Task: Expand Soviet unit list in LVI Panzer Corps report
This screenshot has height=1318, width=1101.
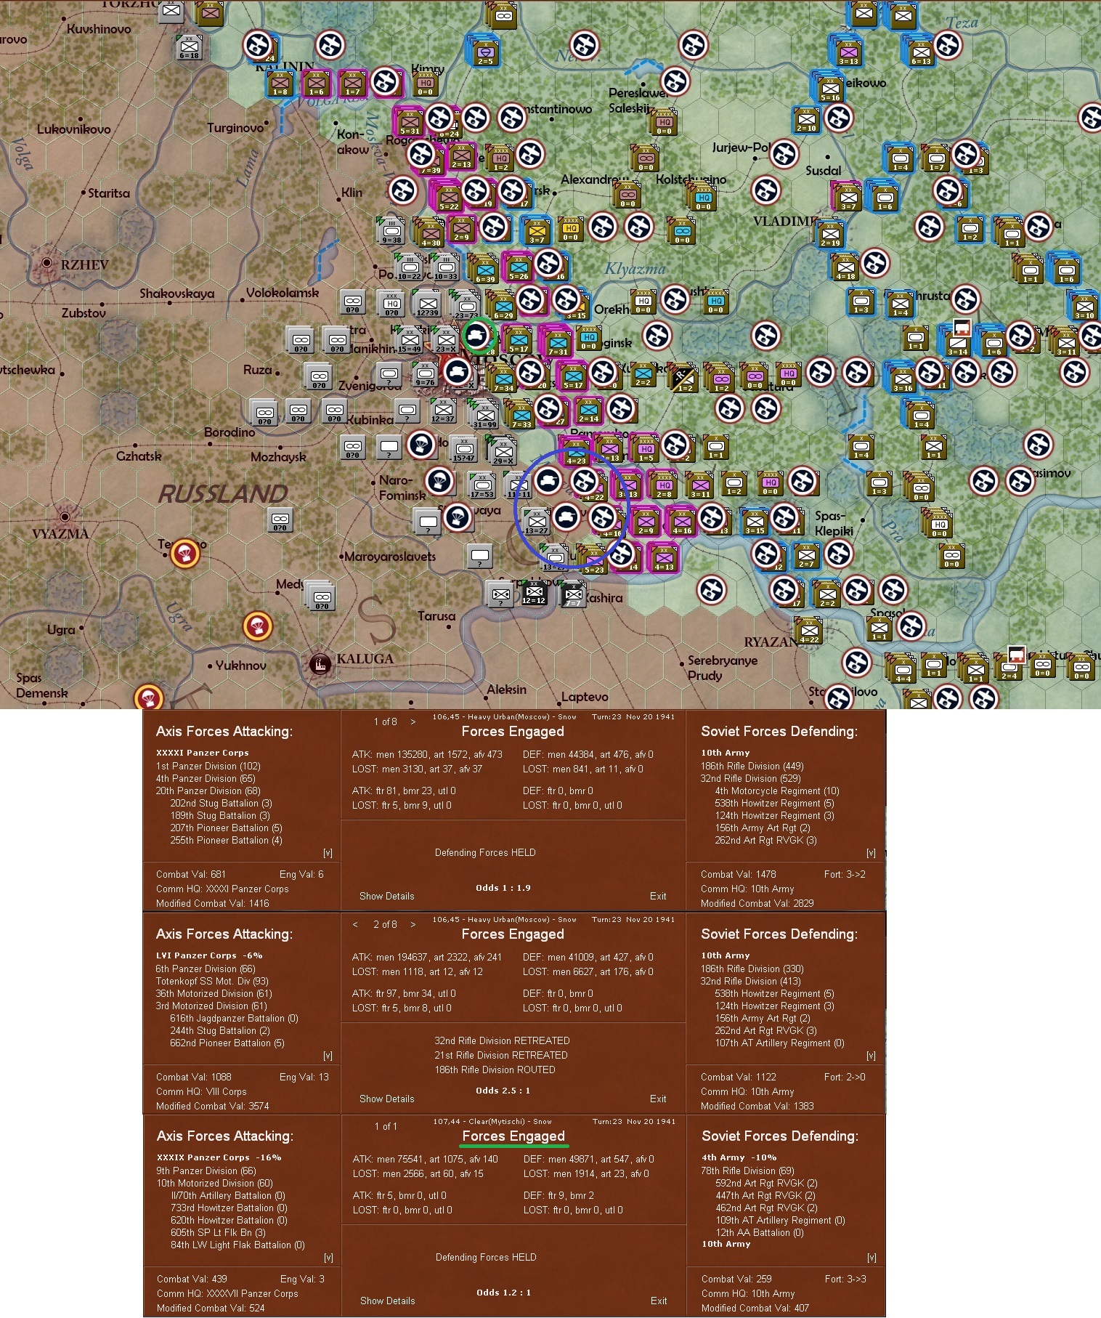Action: (x=871, y=1056)
